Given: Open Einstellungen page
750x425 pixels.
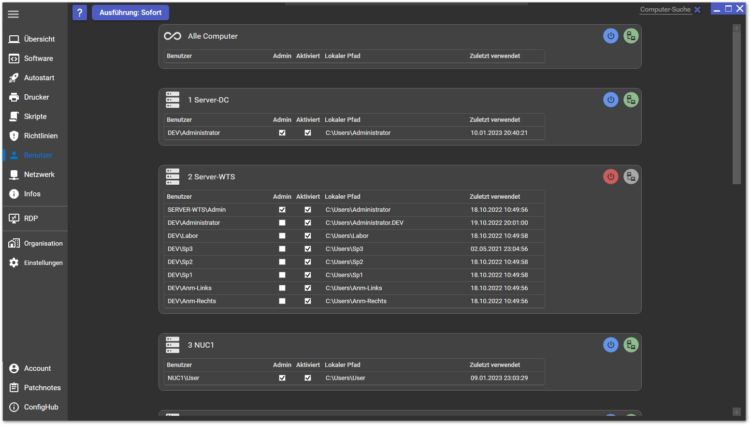Looking at the screenshot, I should tap(35, 263).
